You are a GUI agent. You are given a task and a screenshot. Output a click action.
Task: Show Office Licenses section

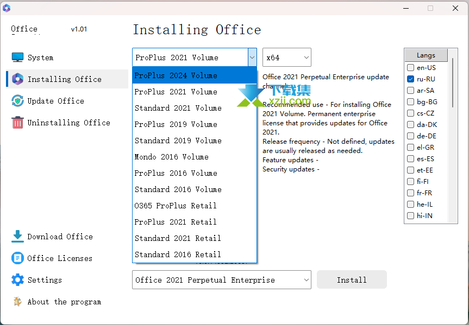60,258
